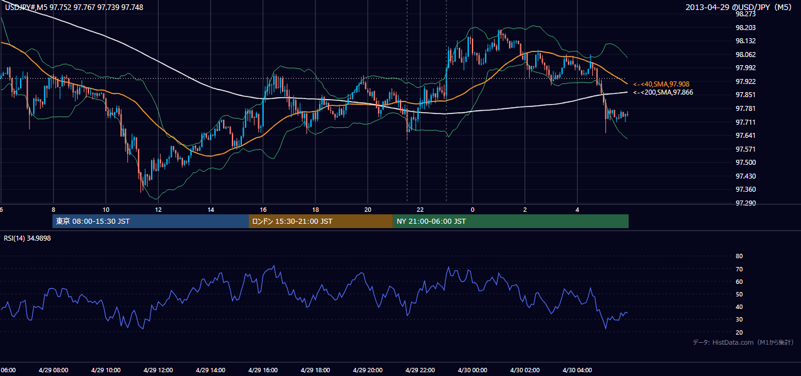
Task: Click the 4/29 08:00 time axis label
Action: click(54, 370)
